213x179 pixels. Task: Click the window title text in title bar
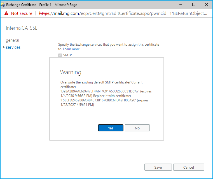(x=41, y=4)
